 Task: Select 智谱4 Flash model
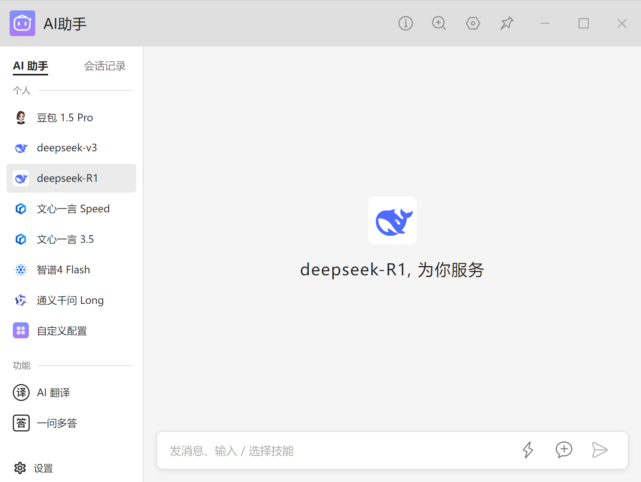tap(71, 270)
